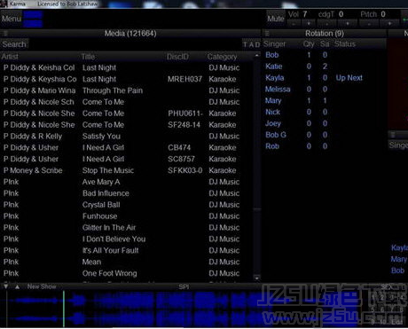
Task: Select singer Rob in Rotation list
Action: pyautogui.click(x=272, y=146)
